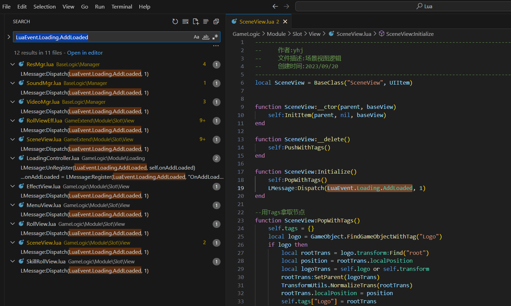511x306 pixels.
Task: Go back navigation arrow
Action: point(275,6)
